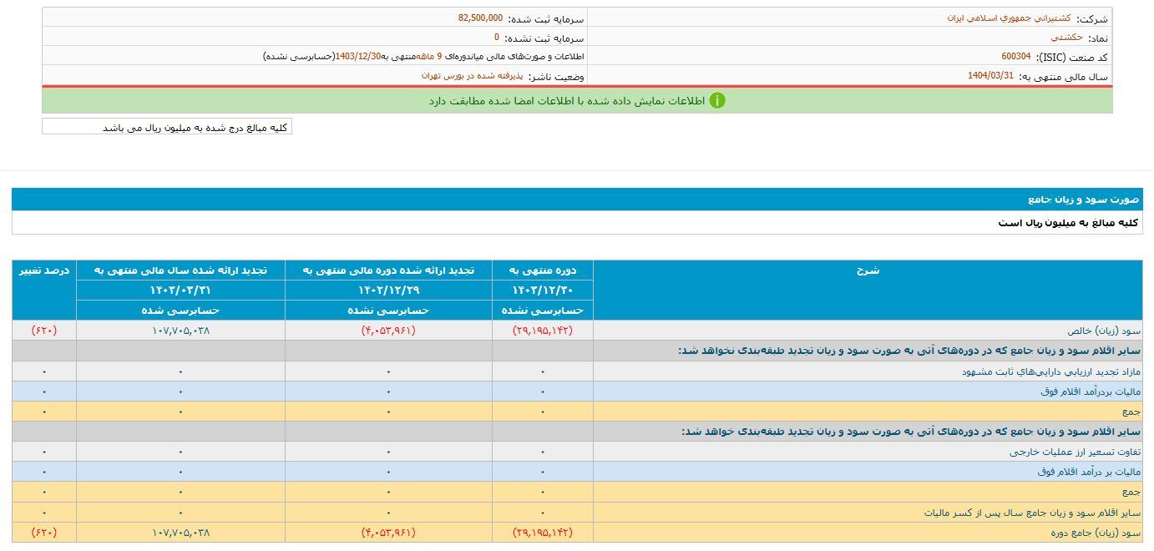Click the symbol value حکشتی
The image size is (1154, 551).
coord(1066,38)
